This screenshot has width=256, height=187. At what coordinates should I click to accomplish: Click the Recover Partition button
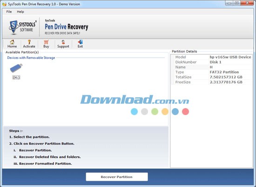pos(117,177)
